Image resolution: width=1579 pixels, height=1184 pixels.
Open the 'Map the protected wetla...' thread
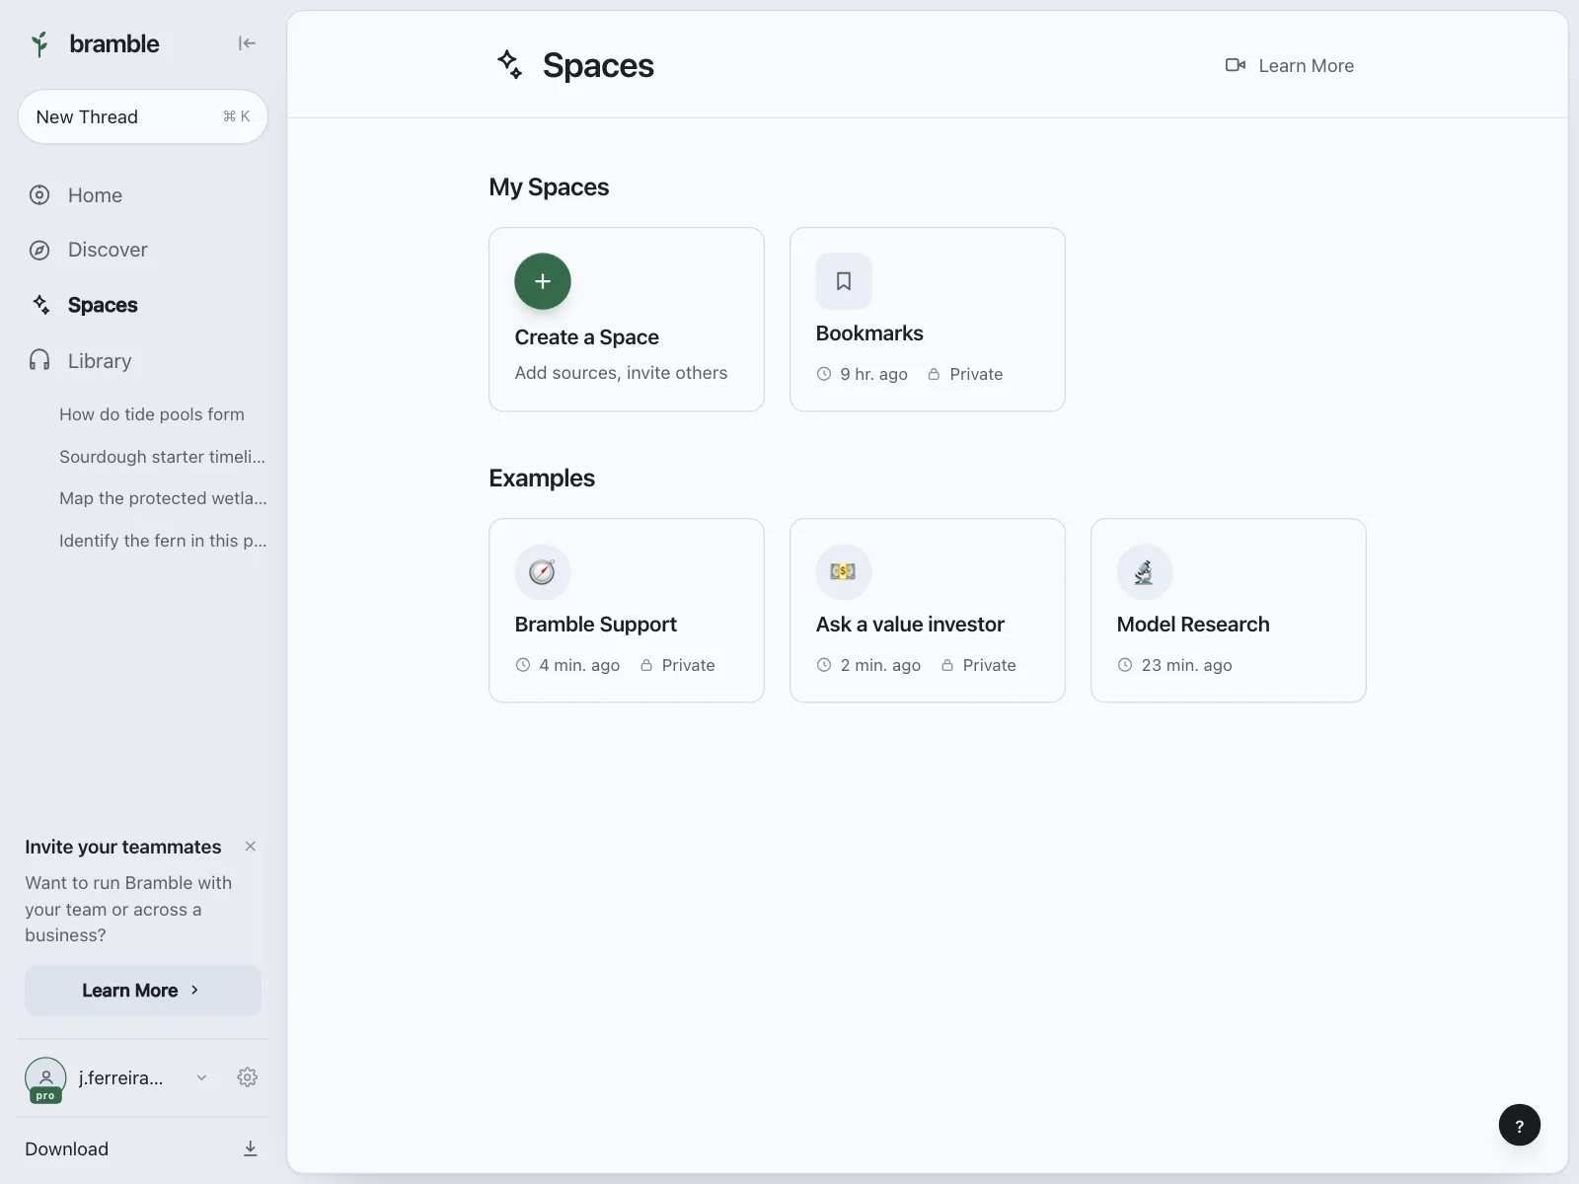[163, 498]
